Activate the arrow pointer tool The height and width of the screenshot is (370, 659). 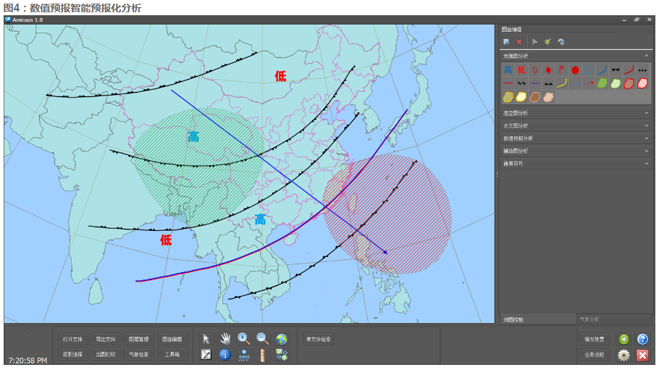(x=206, y=339)
